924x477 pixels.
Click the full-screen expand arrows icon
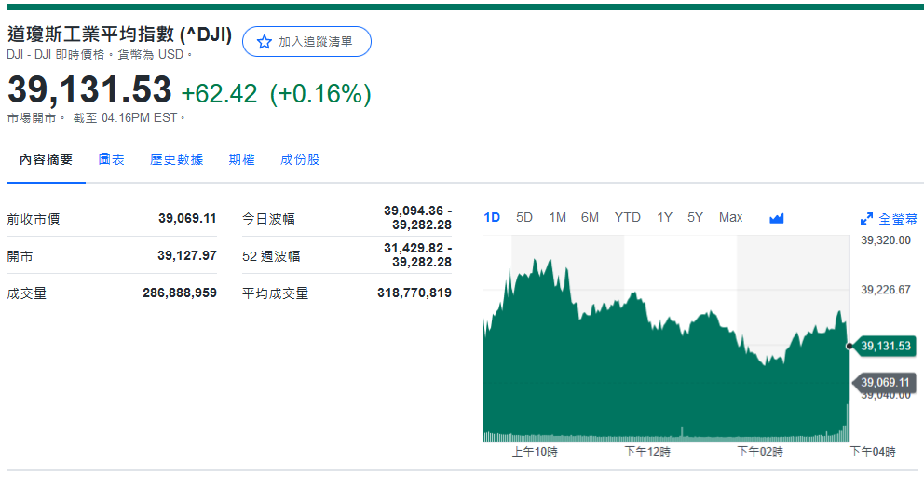point(866,219)
